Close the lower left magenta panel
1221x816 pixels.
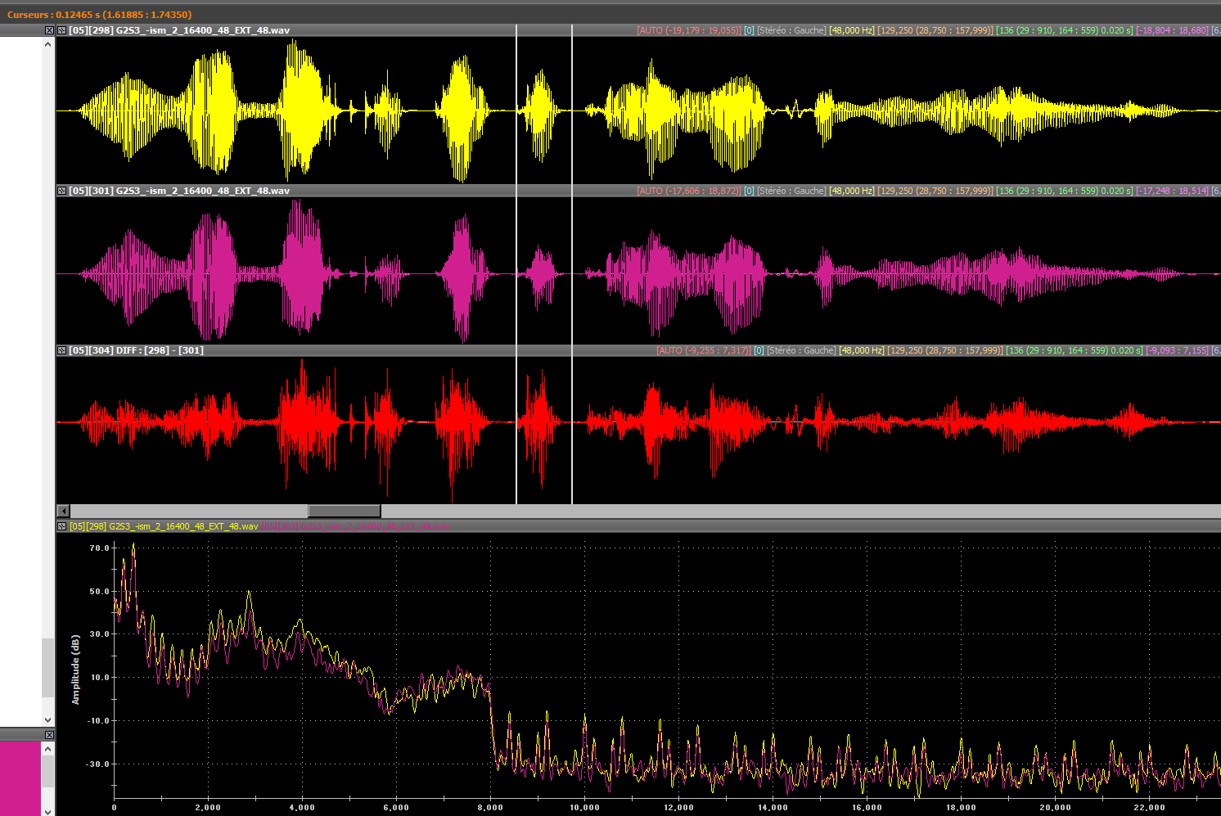pos(49,735)
